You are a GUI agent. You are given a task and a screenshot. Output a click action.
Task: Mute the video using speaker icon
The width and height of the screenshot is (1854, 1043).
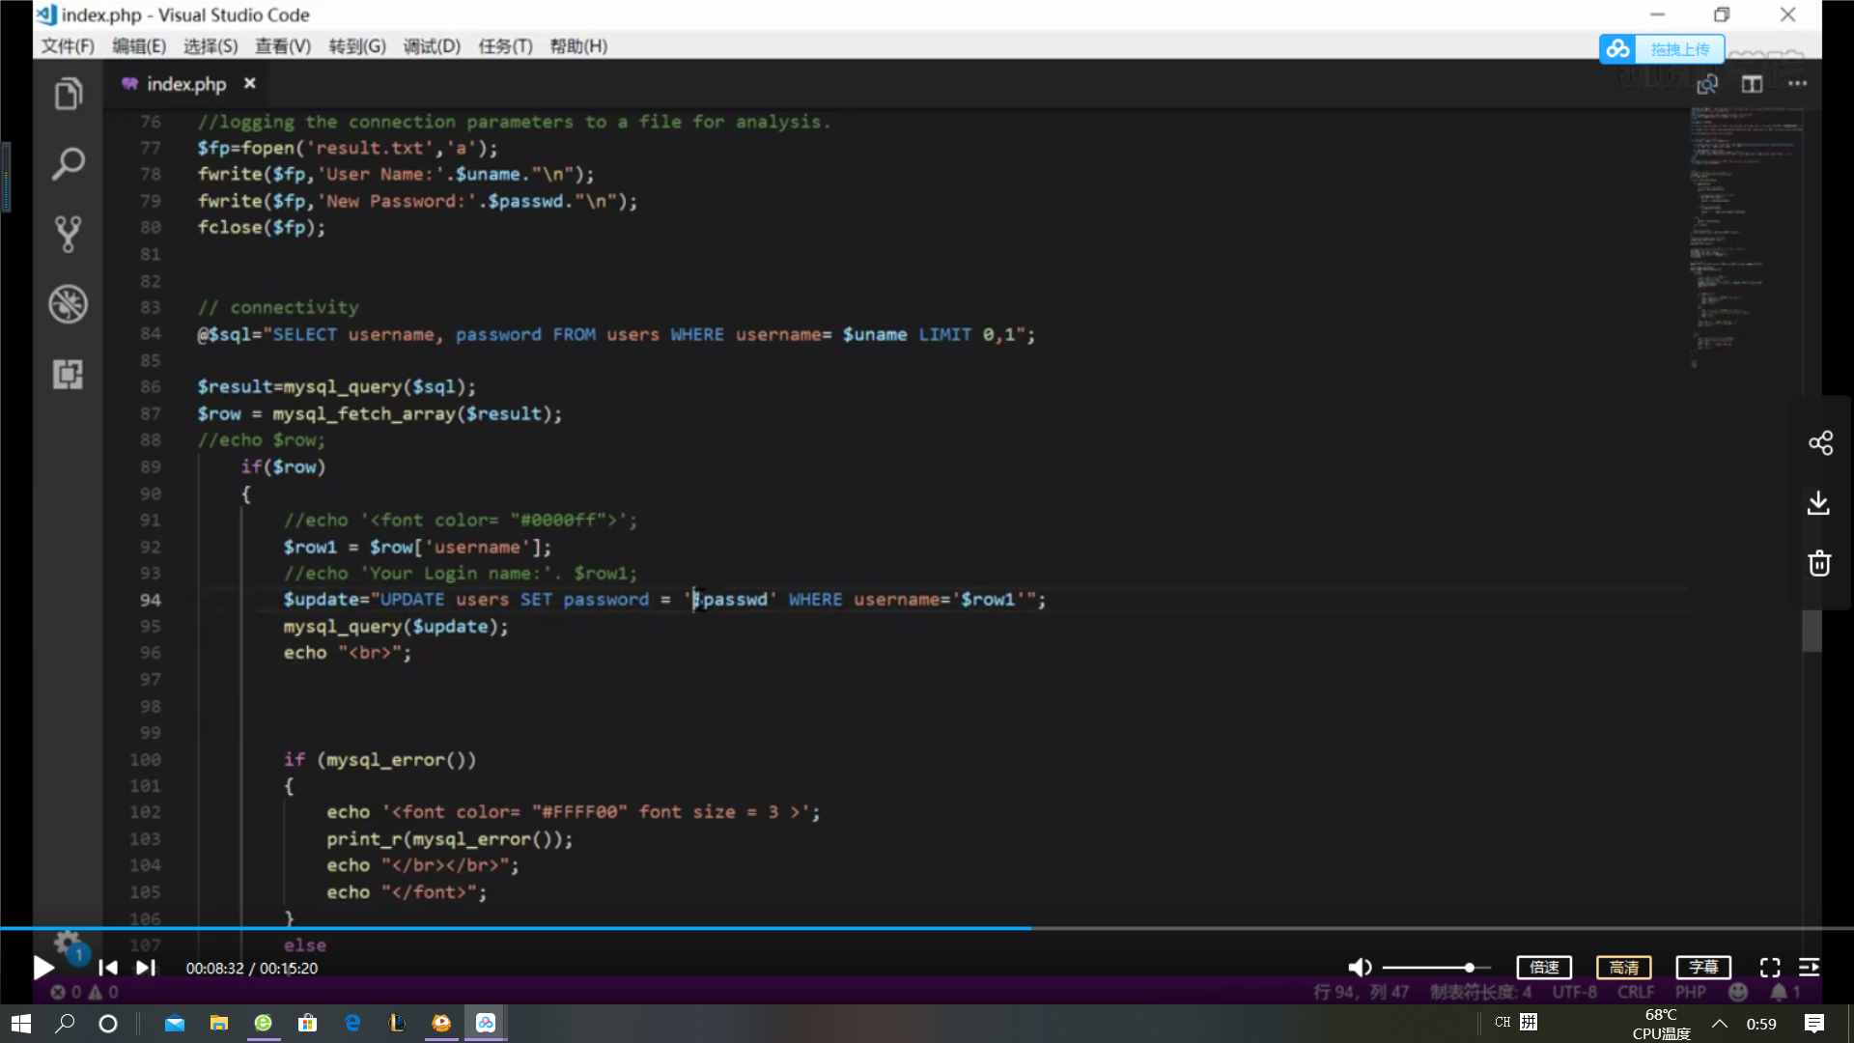point(1359,968)
